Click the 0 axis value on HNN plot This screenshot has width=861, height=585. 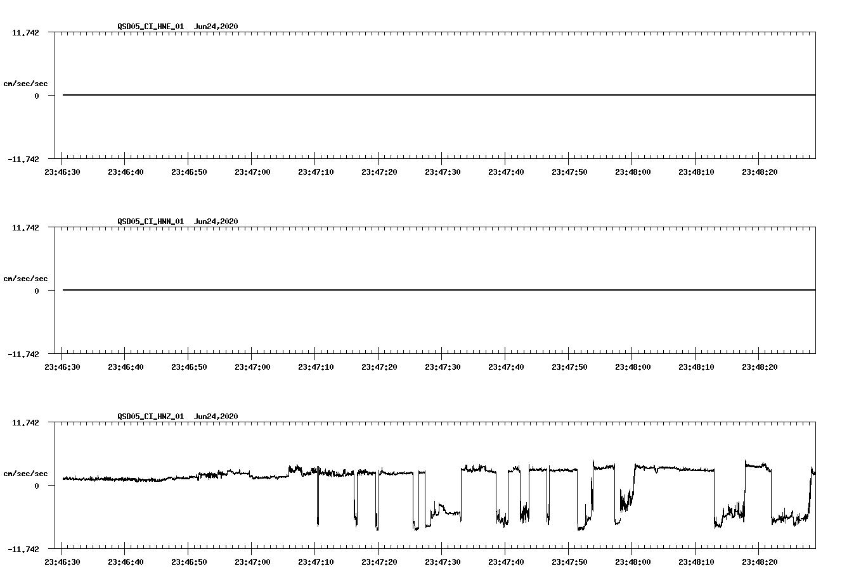37,291
